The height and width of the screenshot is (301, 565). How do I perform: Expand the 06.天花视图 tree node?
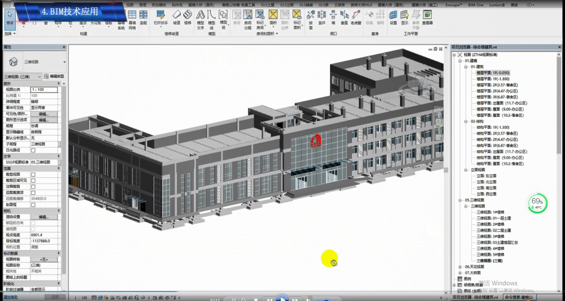tap(460, 267)
